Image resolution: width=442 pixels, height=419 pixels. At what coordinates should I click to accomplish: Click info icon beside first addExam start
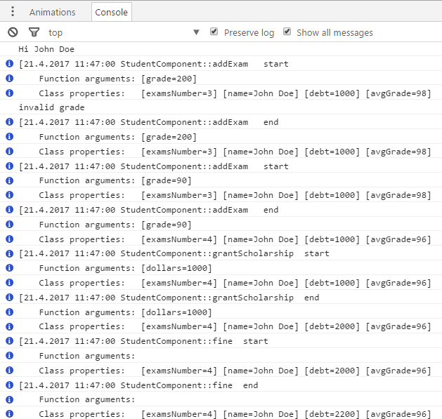(10, 64)
